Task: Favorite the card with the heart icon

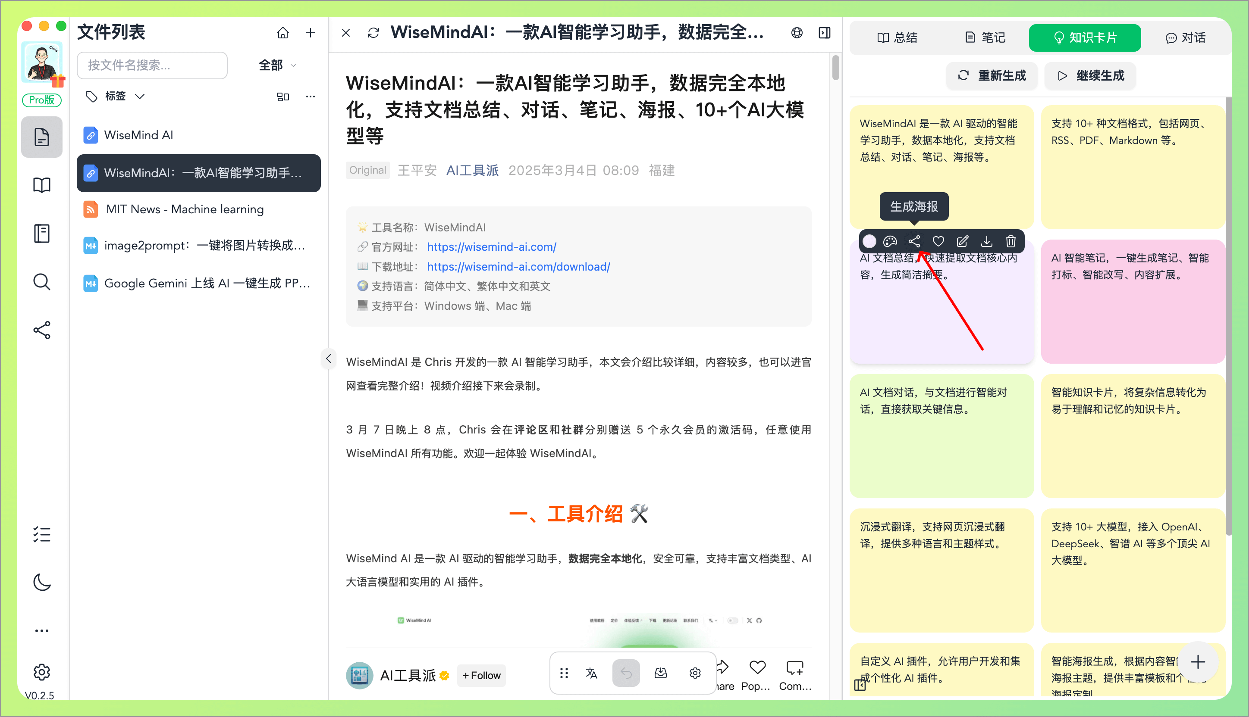Action: point(938,241)
